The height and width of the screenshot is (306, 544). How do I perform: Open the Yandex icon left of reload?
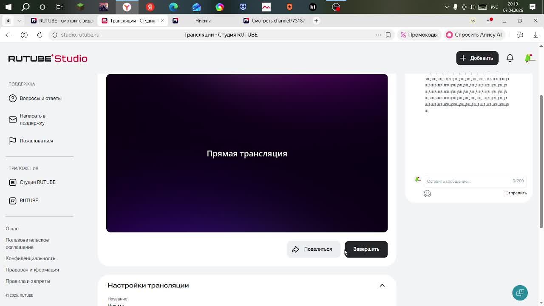[24, 35]
